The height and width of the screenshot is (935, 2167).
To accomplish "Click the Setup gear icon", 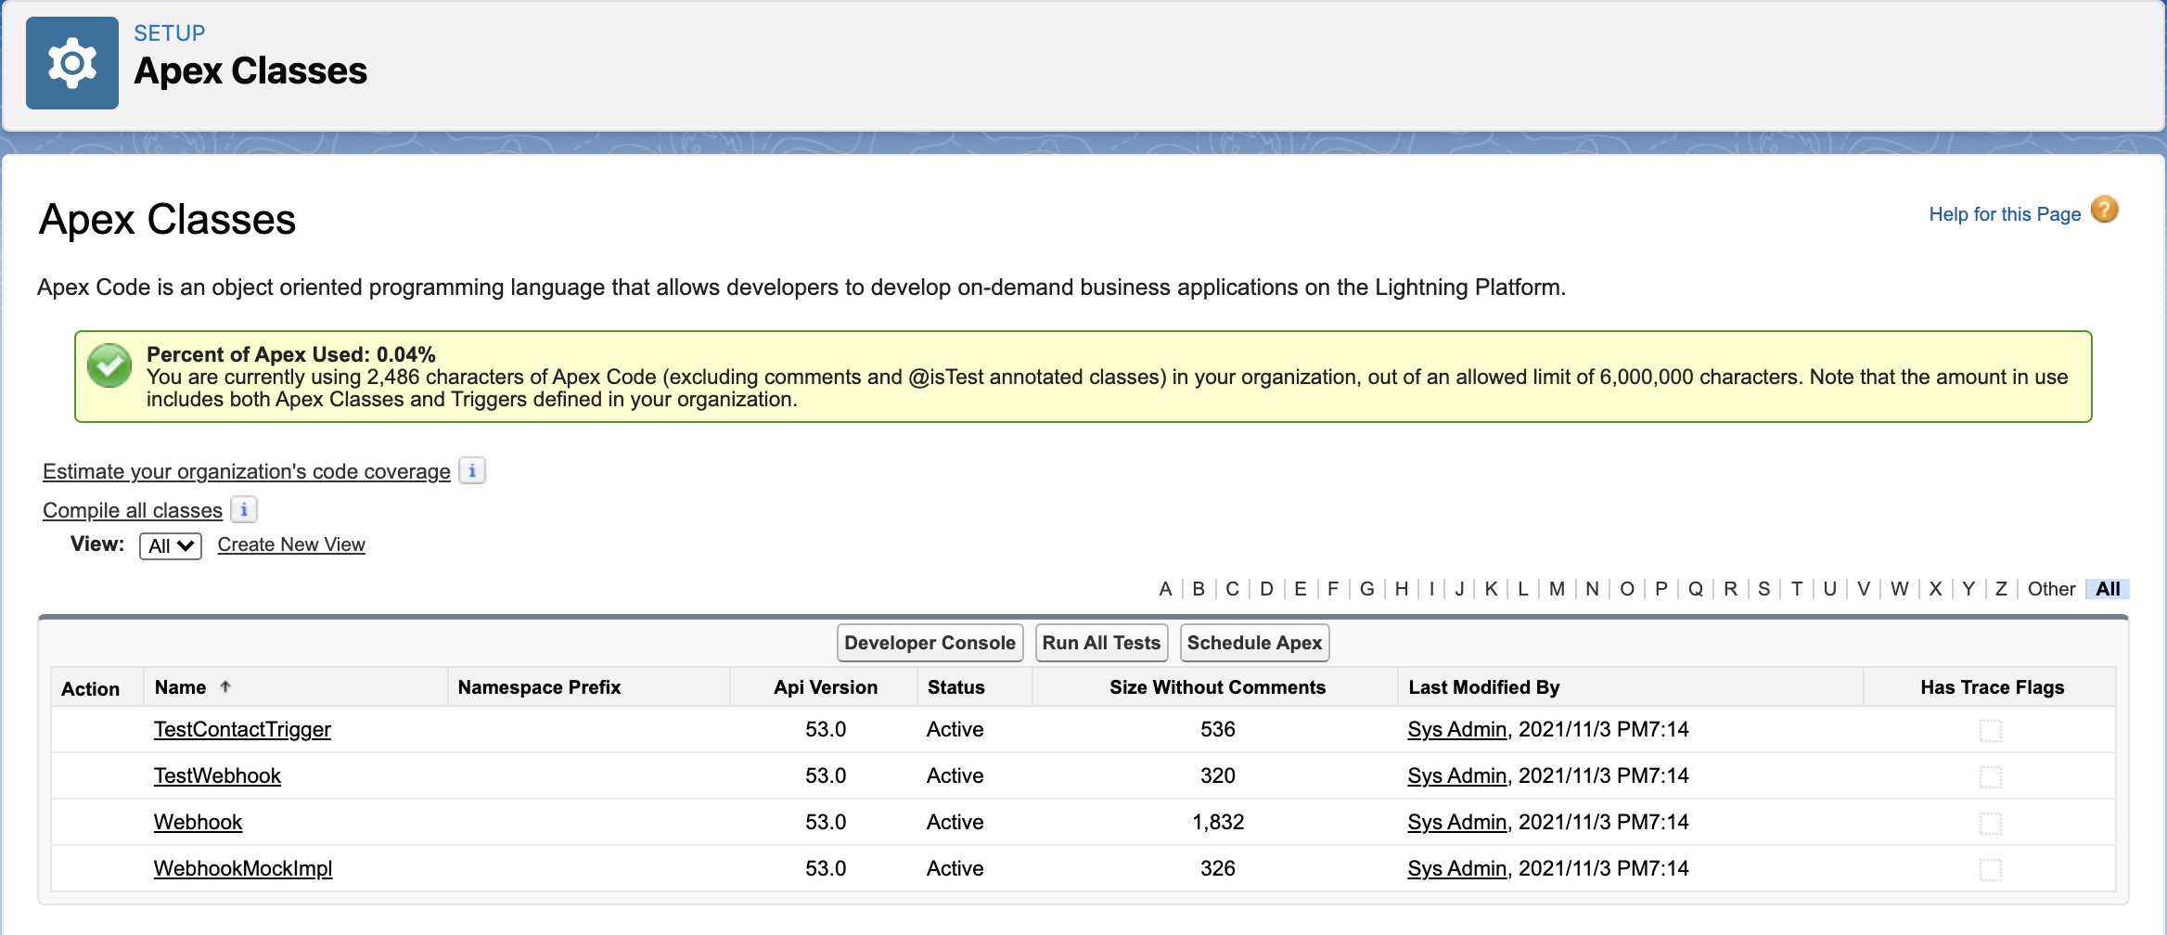I will pos(72,63).
